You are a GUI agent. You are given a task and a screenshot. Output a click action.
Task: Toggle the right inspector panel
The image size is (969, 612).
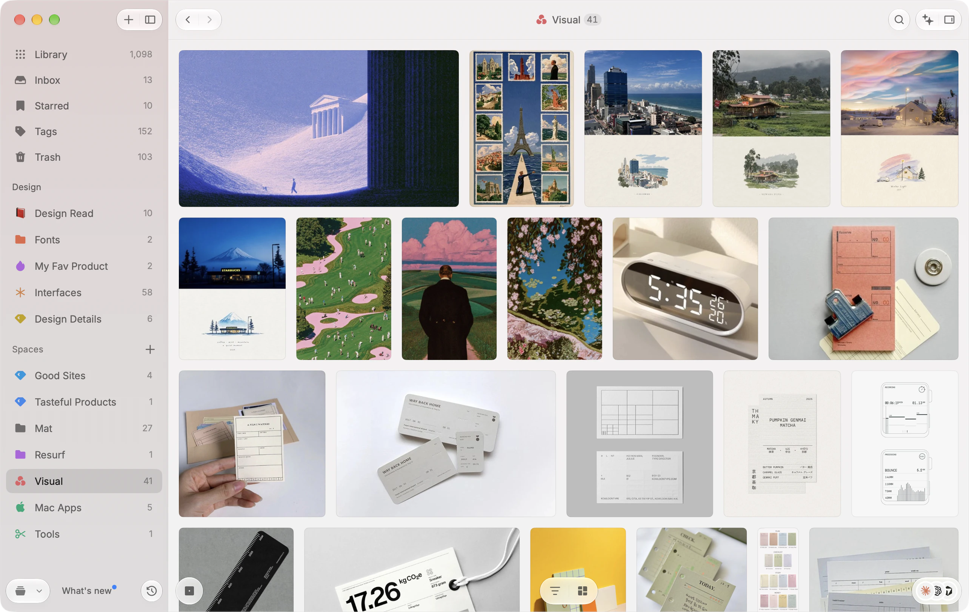(949, 20)
